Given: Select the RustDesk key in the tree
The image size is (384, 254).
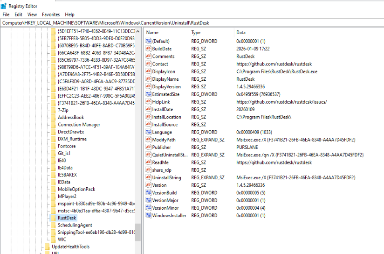Looking at the screenshot, I should [x=67, y=218].
